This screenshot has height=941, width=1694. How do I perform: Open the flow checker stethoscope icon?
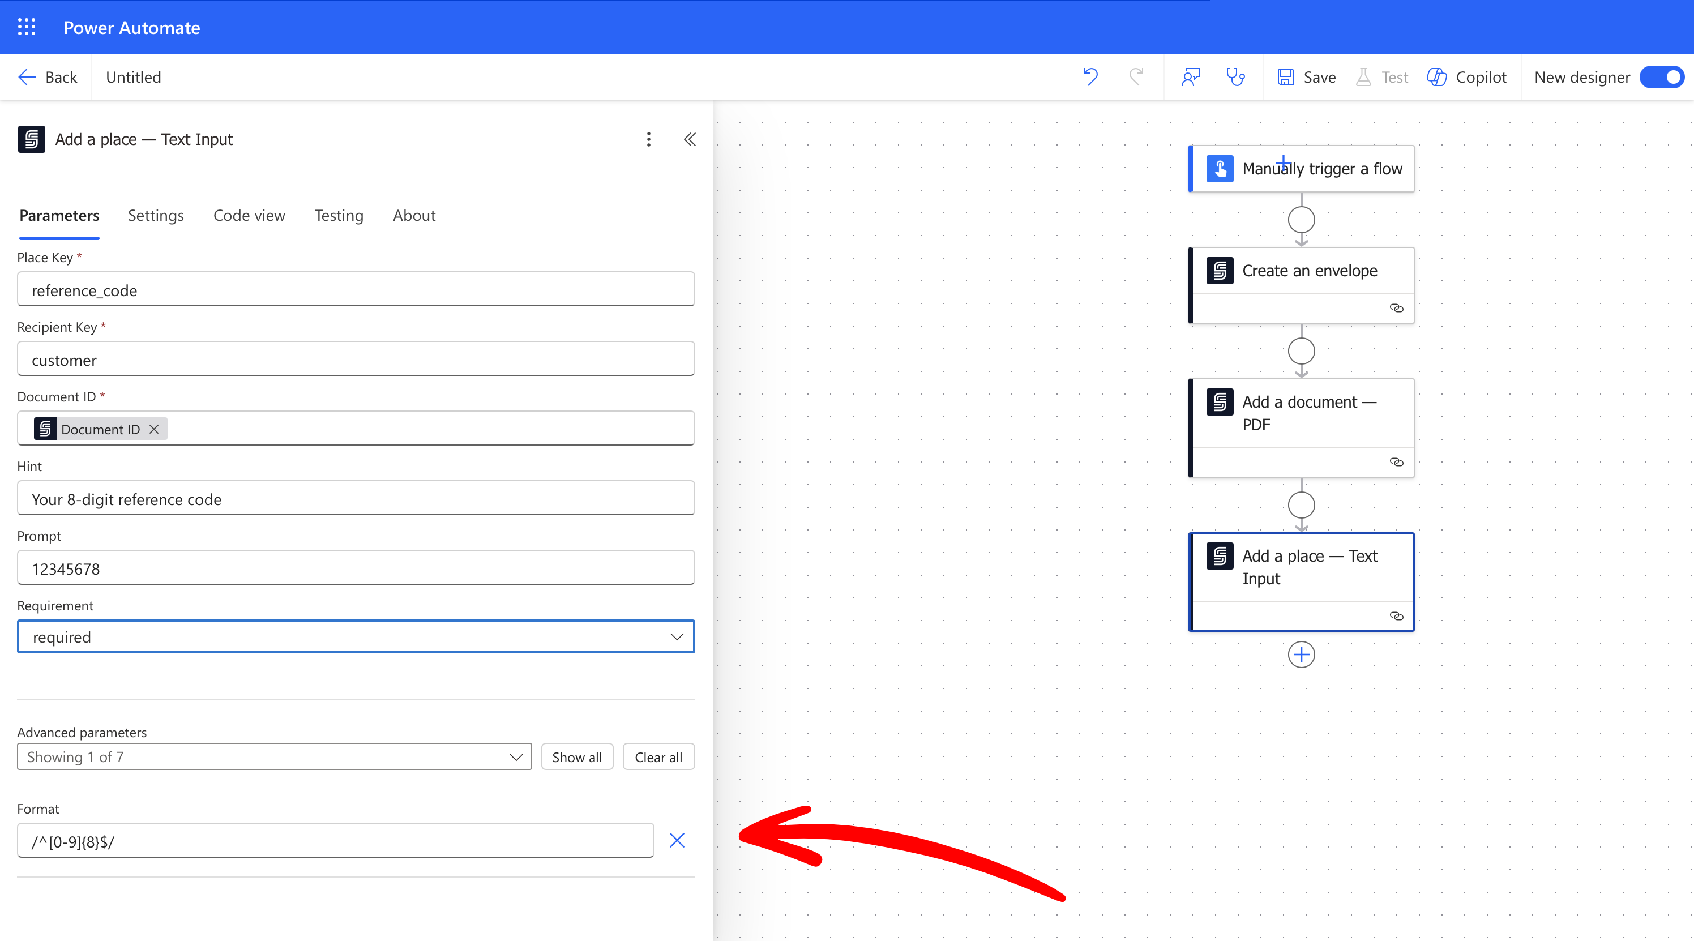pyautogui.click(x=1235, y=77)
